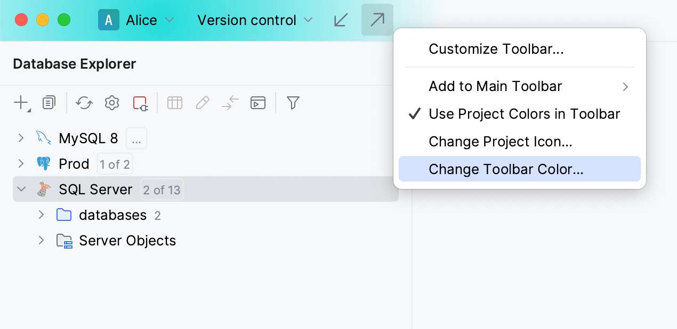Refresh the database tree
This screenshot has width=677, height=329.
[x=84, y=103]
